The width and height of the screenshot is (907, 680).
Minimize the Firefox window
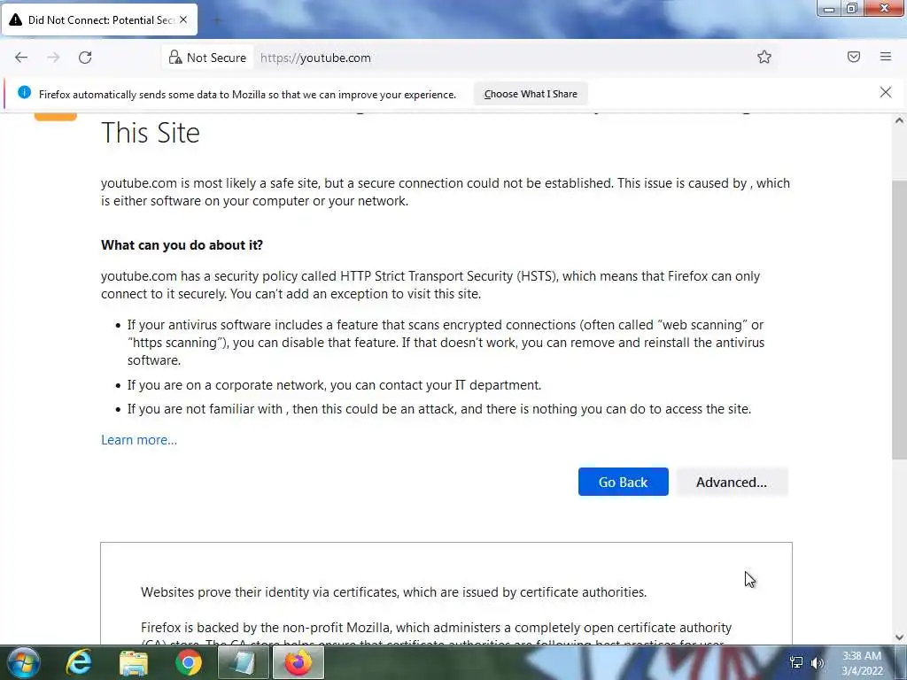point(829,8)
